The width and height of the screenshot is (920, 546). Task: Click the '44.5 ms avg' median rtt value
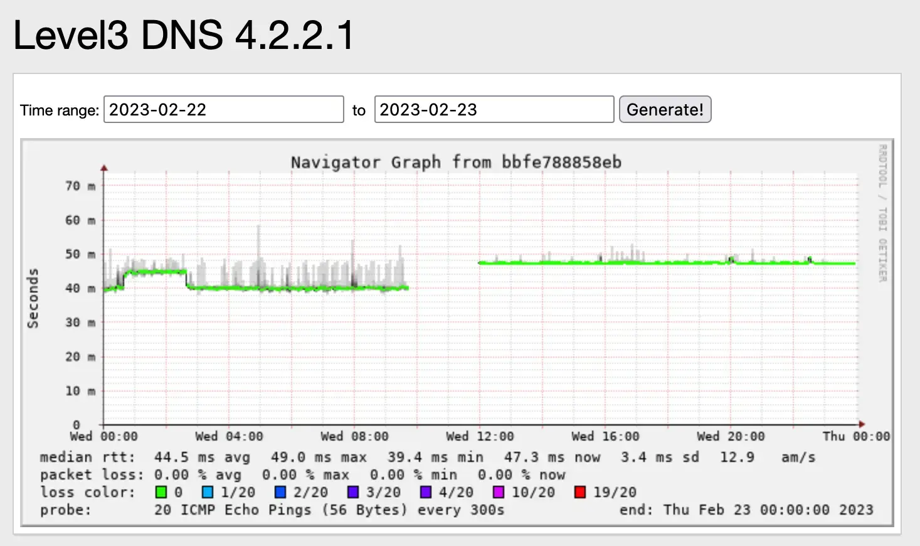[x=202, y=458]
